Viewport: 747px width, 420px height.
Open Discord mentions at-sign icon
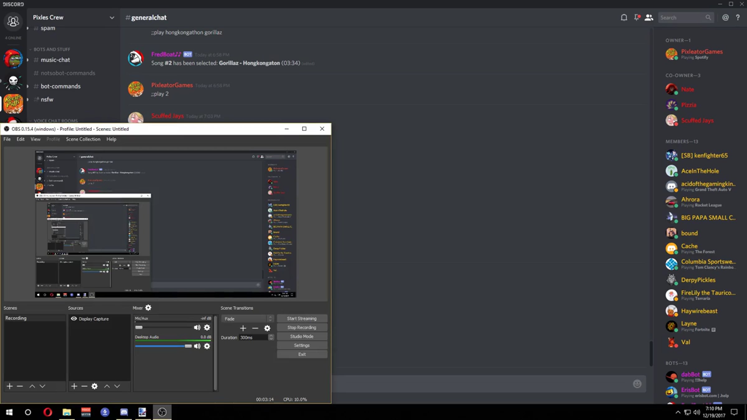[x=725, y=17]
